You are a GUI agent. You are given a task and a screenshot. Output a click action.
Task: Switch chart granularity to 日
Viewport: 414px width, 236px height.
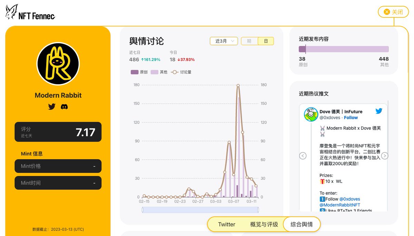click(266, 41)
